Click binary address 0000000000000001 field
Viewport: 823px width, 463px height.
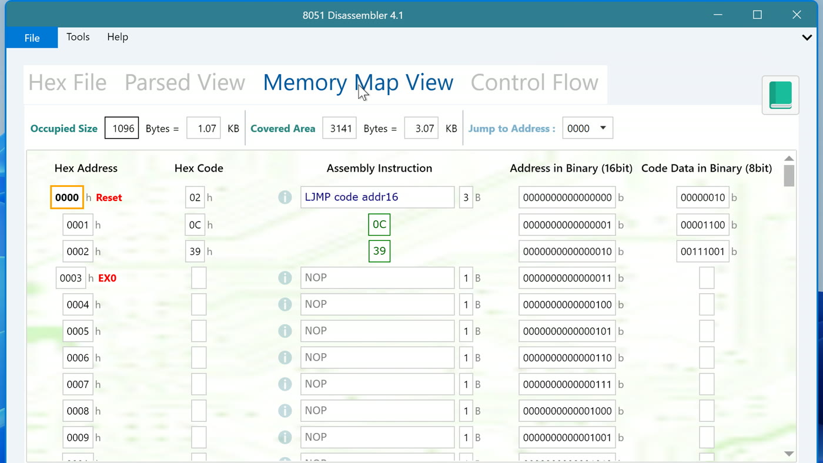[567, 225]
